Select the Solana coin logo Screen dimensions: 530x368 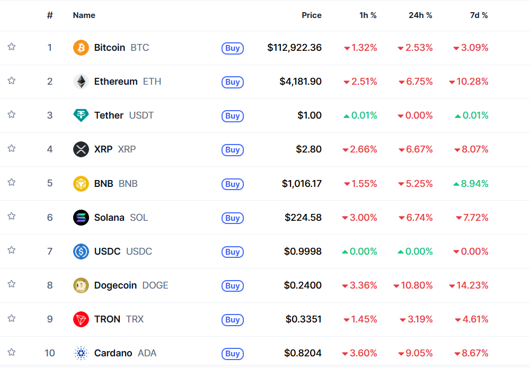coord(81,217)
